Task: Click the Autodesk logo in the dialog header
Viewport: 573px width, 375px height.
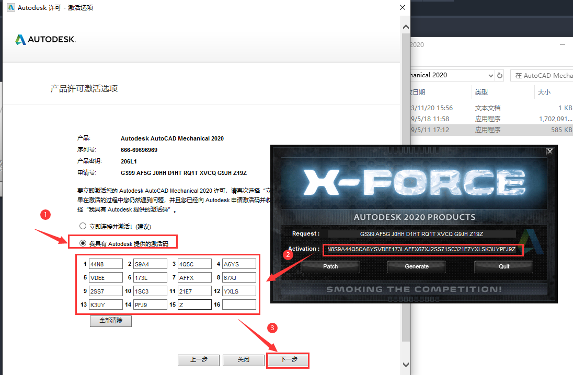Action: 45,40
